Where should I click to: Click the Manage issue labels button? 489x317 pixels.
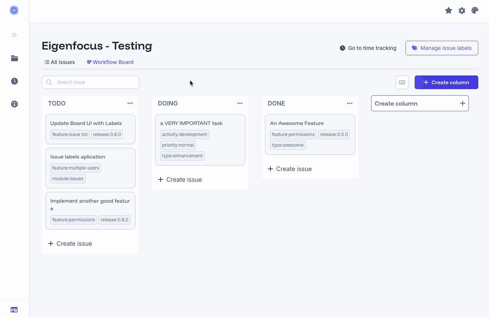point(442,48)
